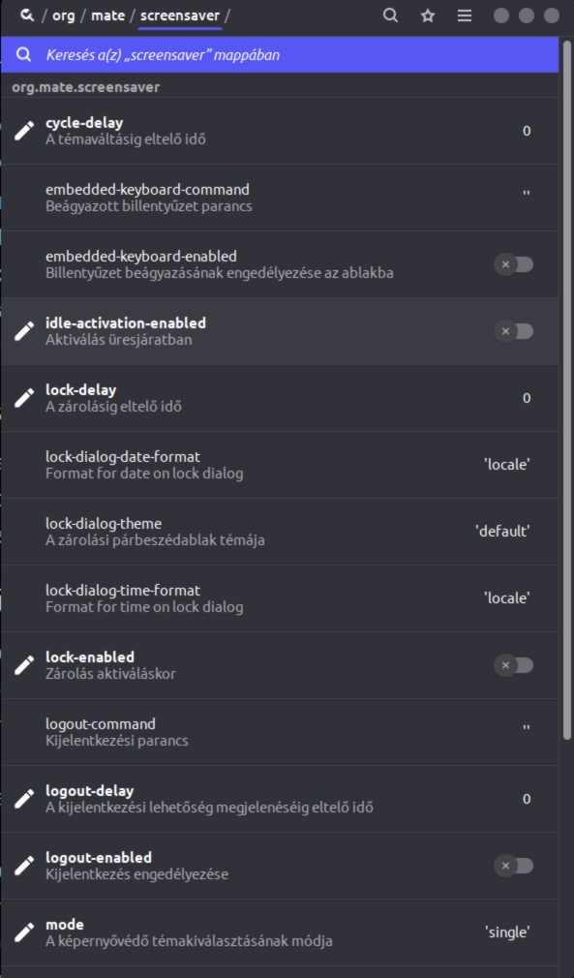
Task: Toggle the idle-activation-enabled switch on
Action: (516, 330)
